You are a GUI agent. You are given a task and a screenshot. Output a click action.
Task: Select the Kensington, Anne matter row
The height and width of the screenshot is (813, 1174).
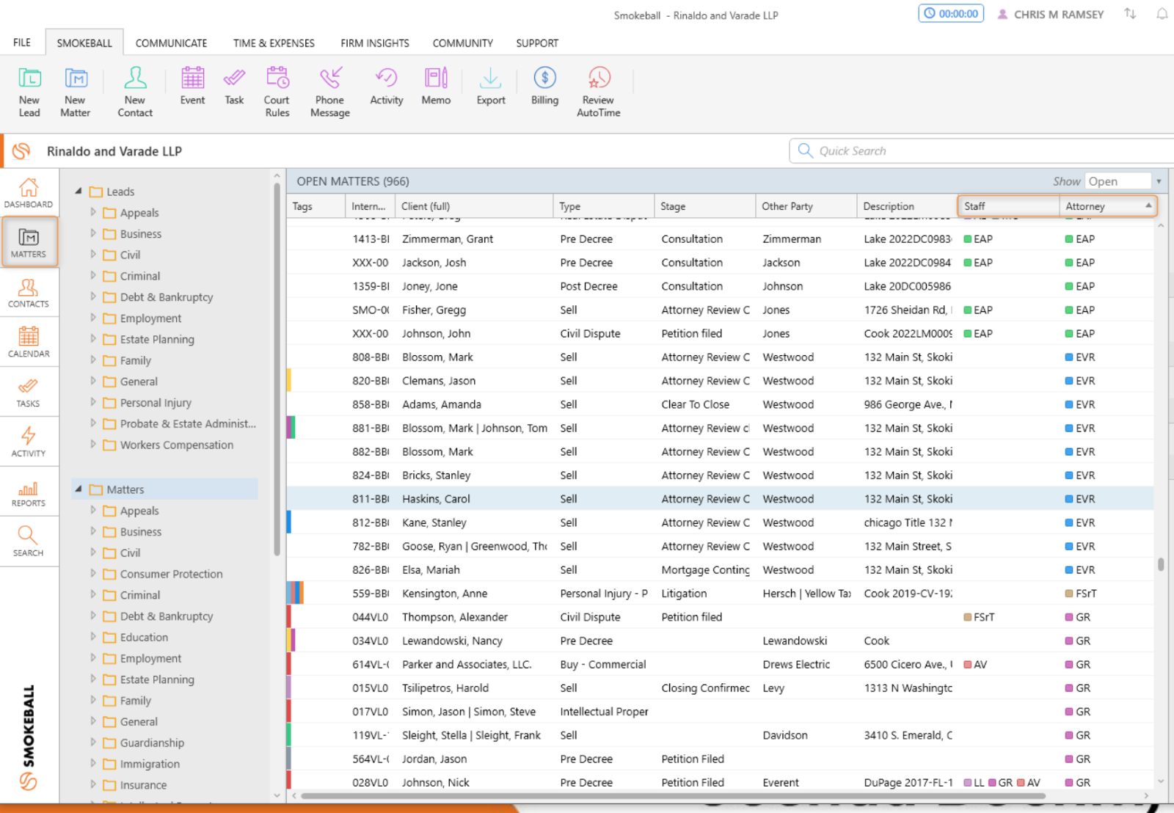click(720, 594)
